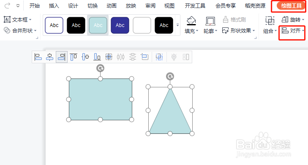The height and width of the screenshot is (165, 308).
Task: Select the teal rectangle shape
Action: tap(101, 99)
